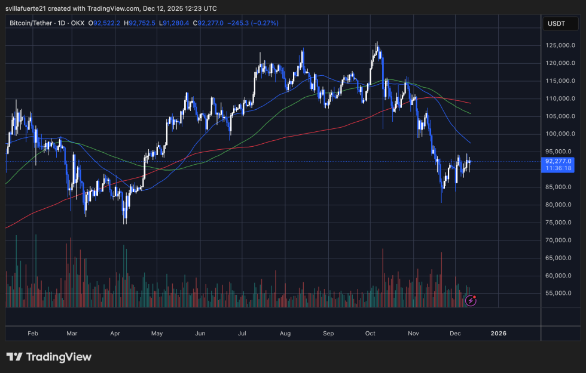Click the 2026 label on the time axis
The width and height of the screenshot is (586, 373).
pyautogui.click(x=498, y=334)
